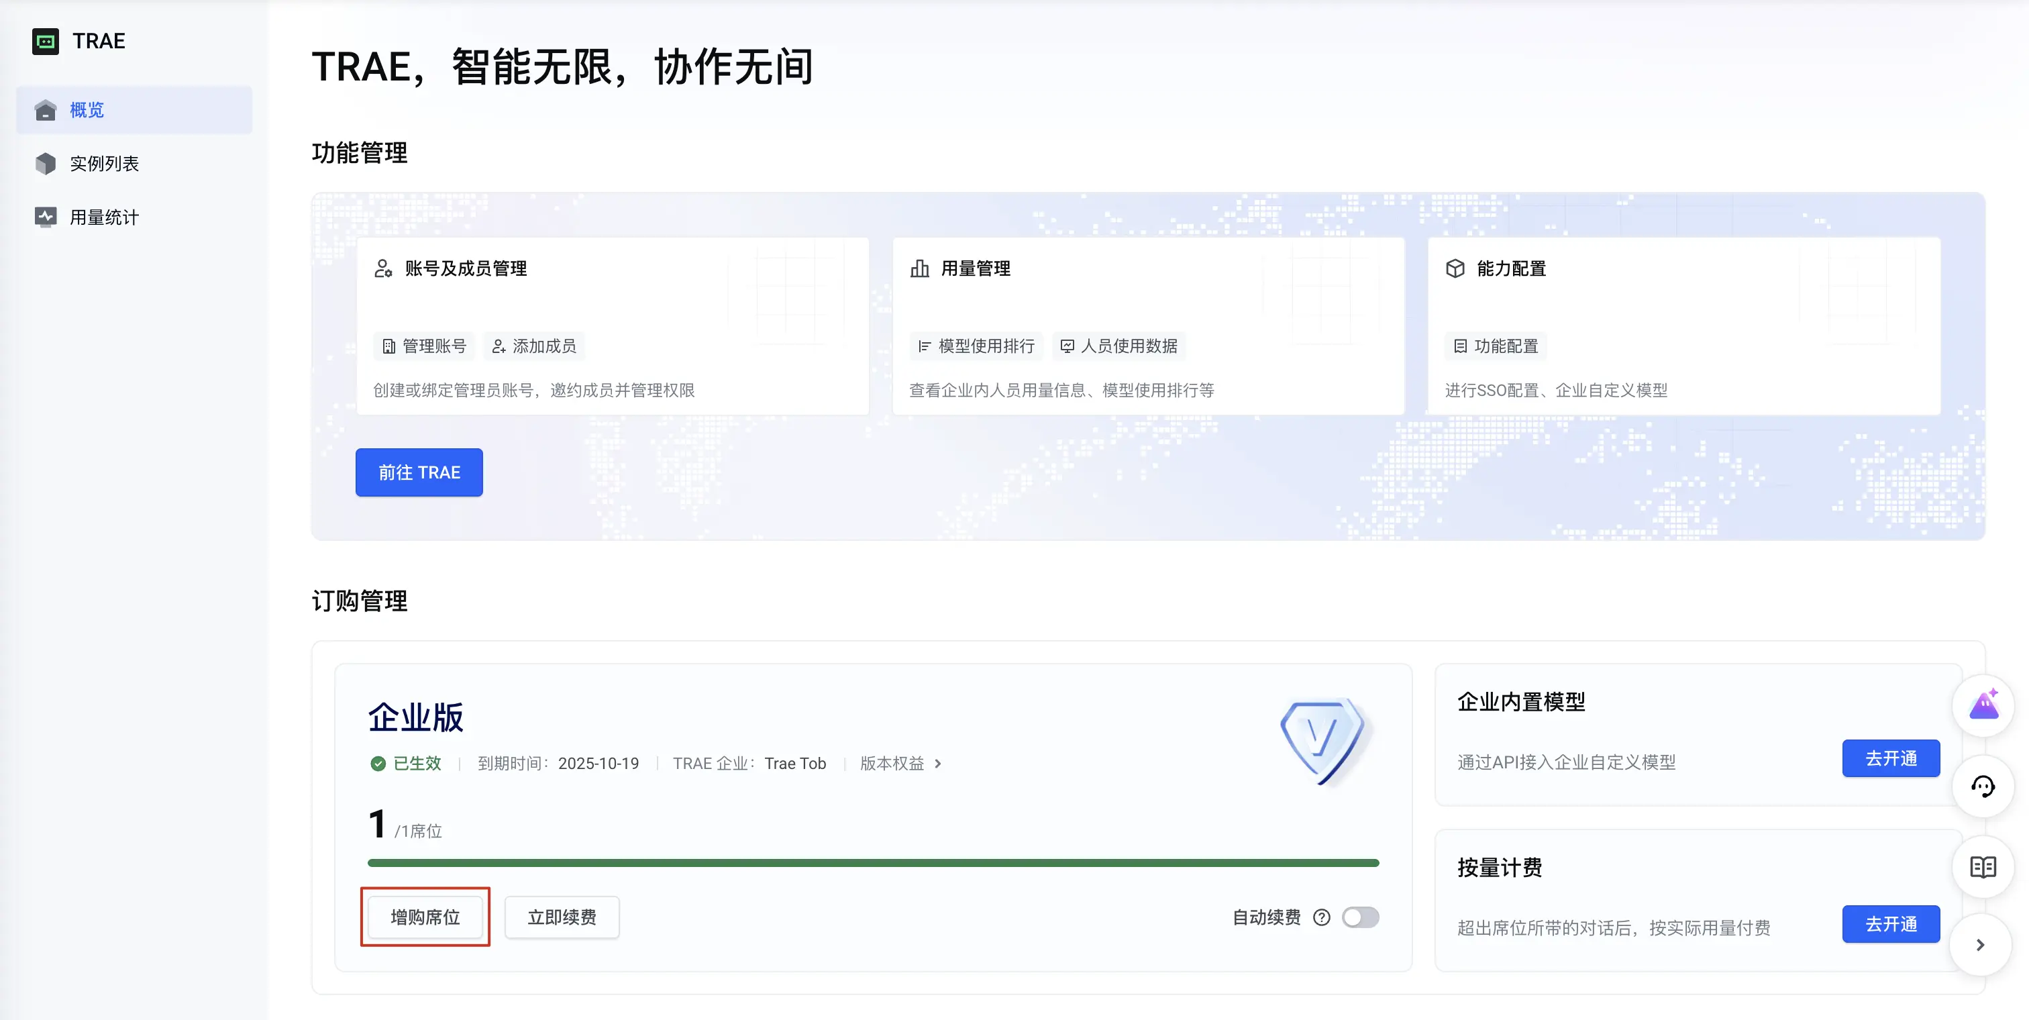The image size is (2029, 1020).
Task: Click the TRAE logo icon
Action: (45, 41)
